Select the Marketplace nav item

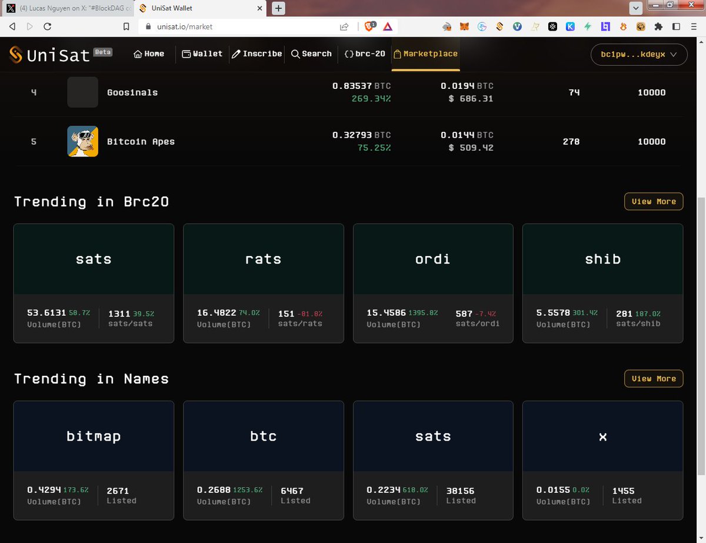425,54
